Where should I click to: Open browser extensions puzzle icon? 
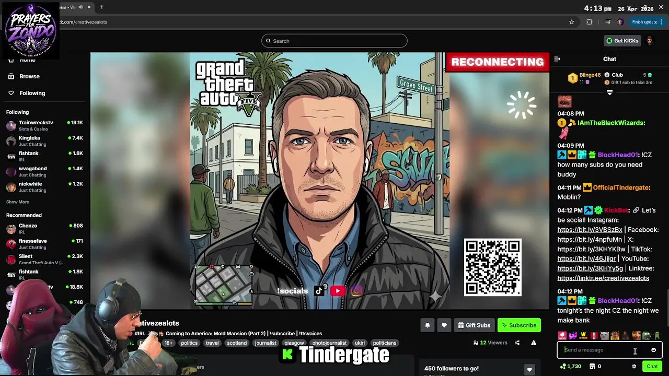[x=590, y=22]
